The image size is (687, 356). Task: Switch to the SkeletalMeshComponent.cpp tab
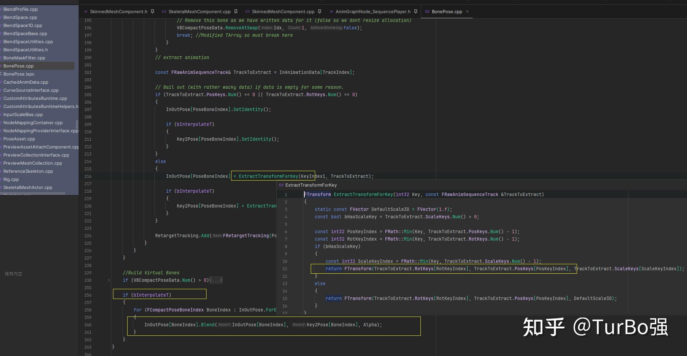[x=199, y=11]
